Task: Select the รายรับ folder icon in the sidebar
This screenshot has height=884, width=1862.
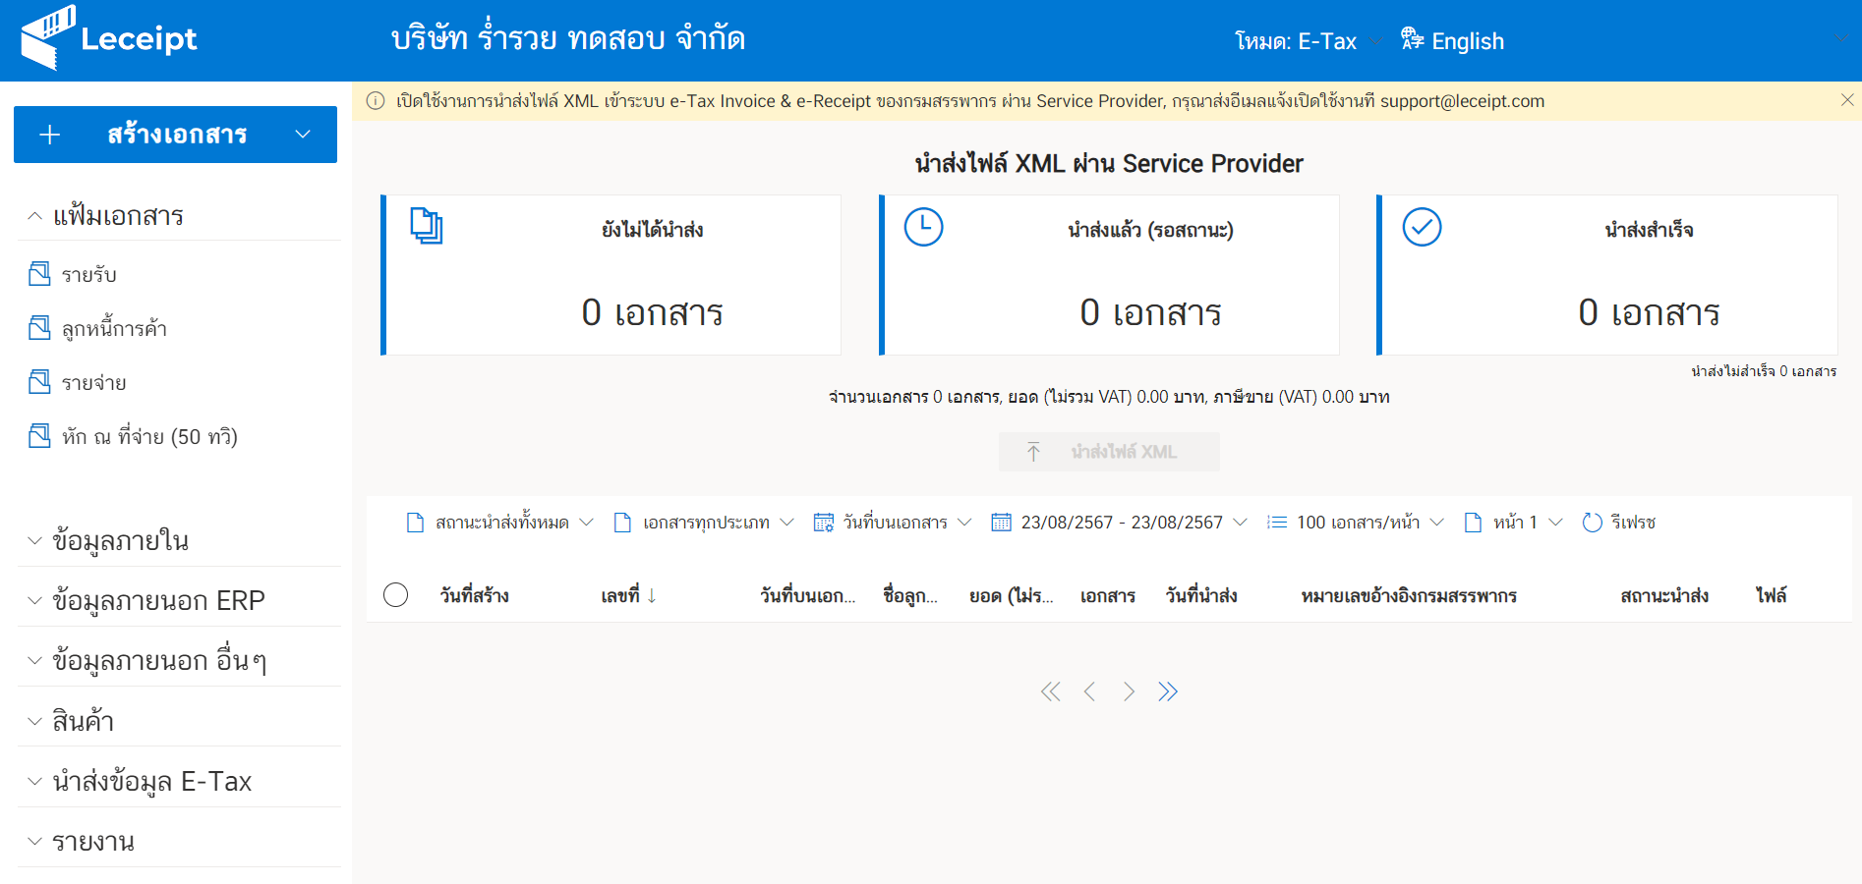Action: [39, 274]
